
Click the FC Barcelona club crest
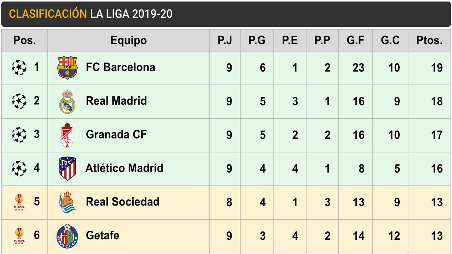tap(67, 68)
